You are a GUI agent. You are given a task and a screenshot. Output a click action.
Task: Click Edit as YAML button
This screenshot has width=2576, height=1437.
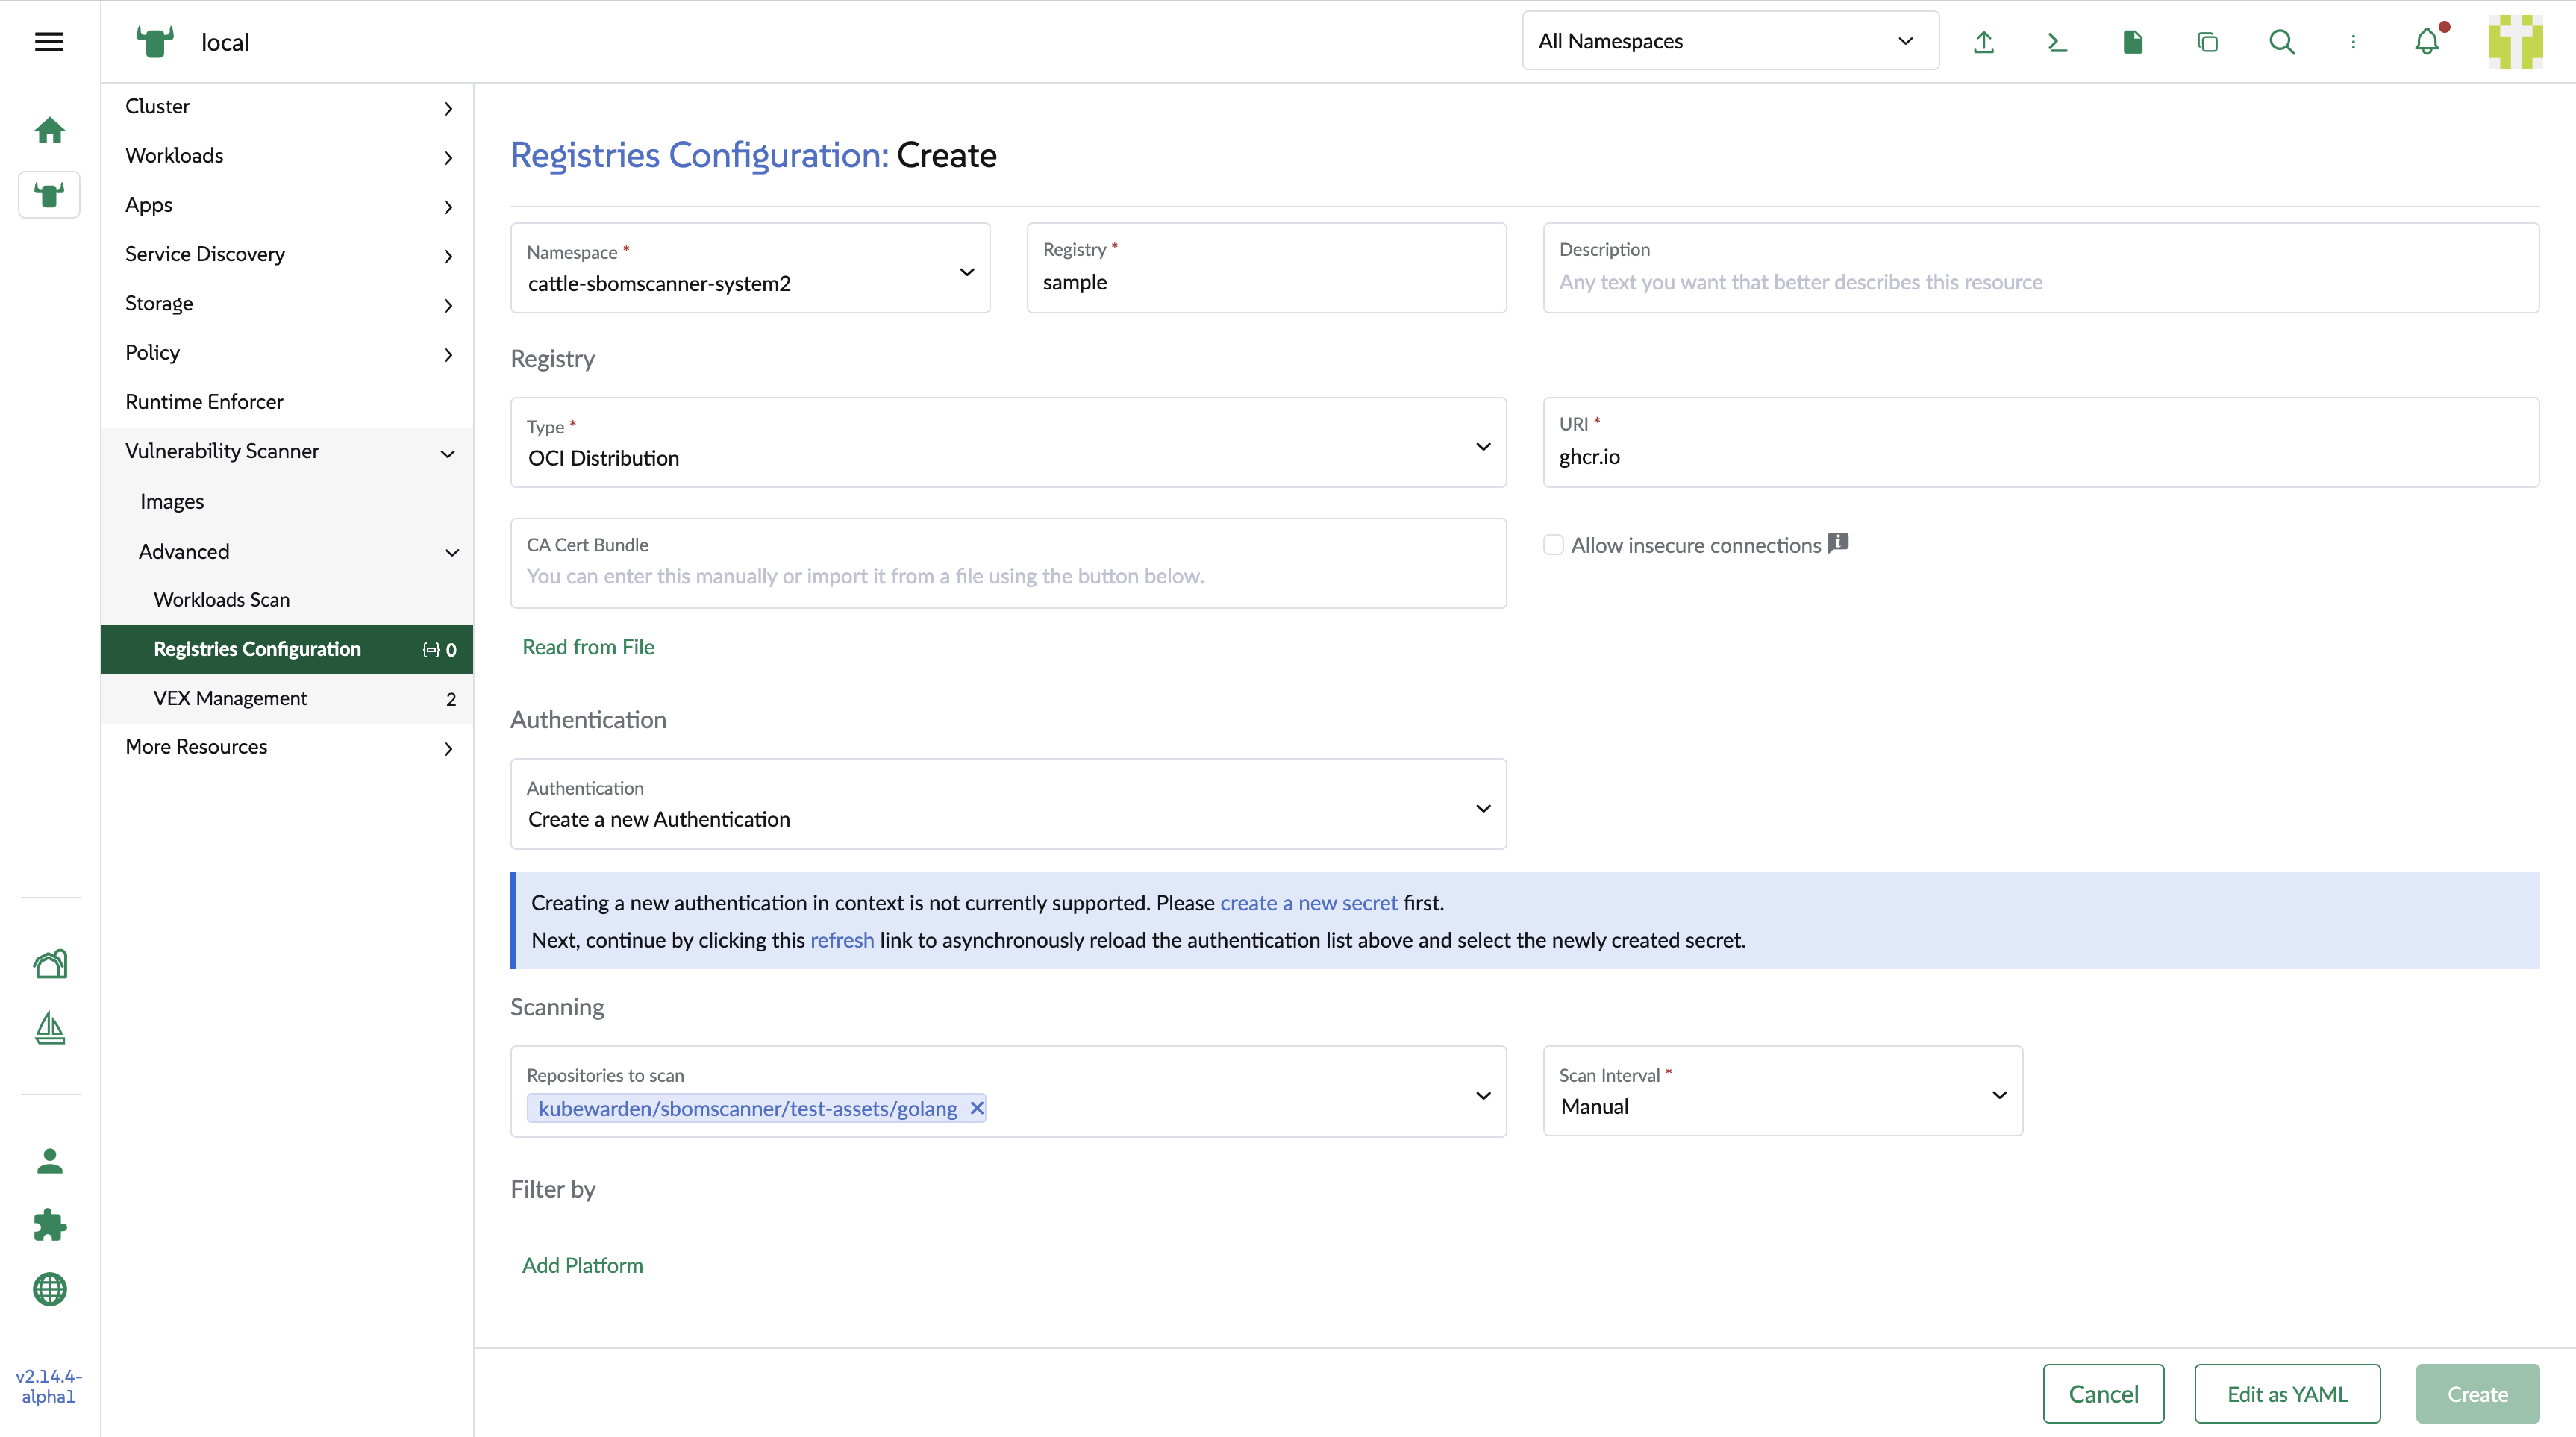[x=2287, y=1394]
